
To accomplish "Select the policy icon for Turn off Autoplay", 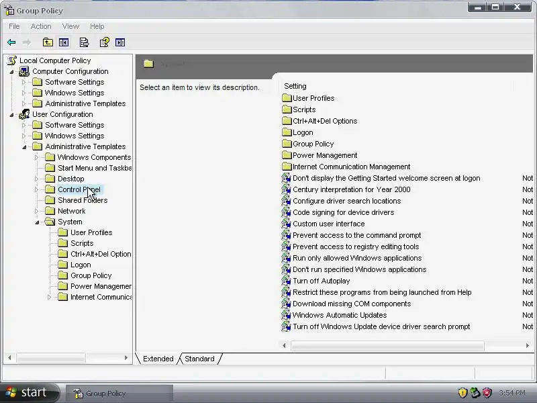I will point(286,281).
